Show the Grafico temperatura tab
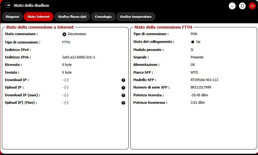Screen dimensions: 258x155 tap(136, 16)
